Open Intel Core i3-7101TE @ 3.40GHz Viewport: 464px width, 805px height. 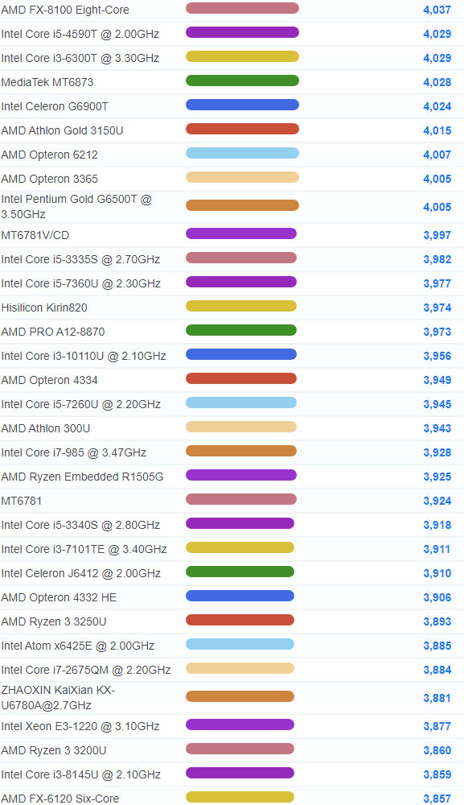[x=84, y=549]
